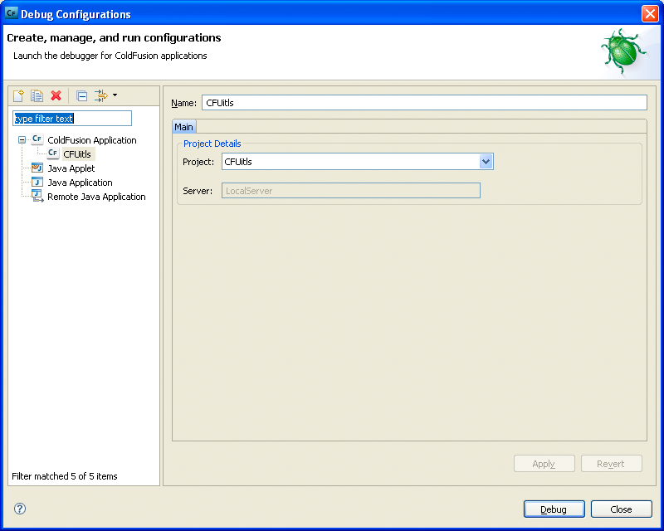
Task: Create a new launch configuration
Action: pyautogui.click(x=18, y=95)
